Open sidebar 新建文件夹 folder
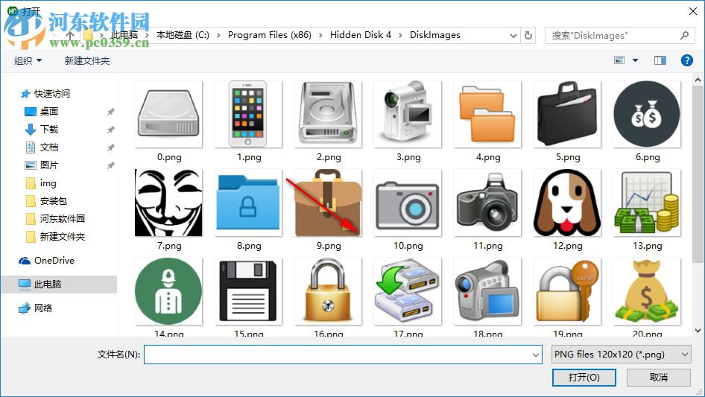This screenshot has width=705, height=397. click(62, 237)
